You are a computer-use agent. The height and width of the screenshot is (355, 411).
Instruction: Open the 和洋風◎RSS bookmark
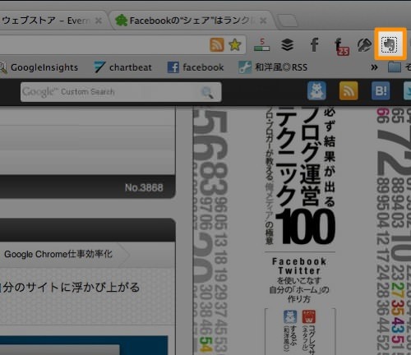click(273, 67)
